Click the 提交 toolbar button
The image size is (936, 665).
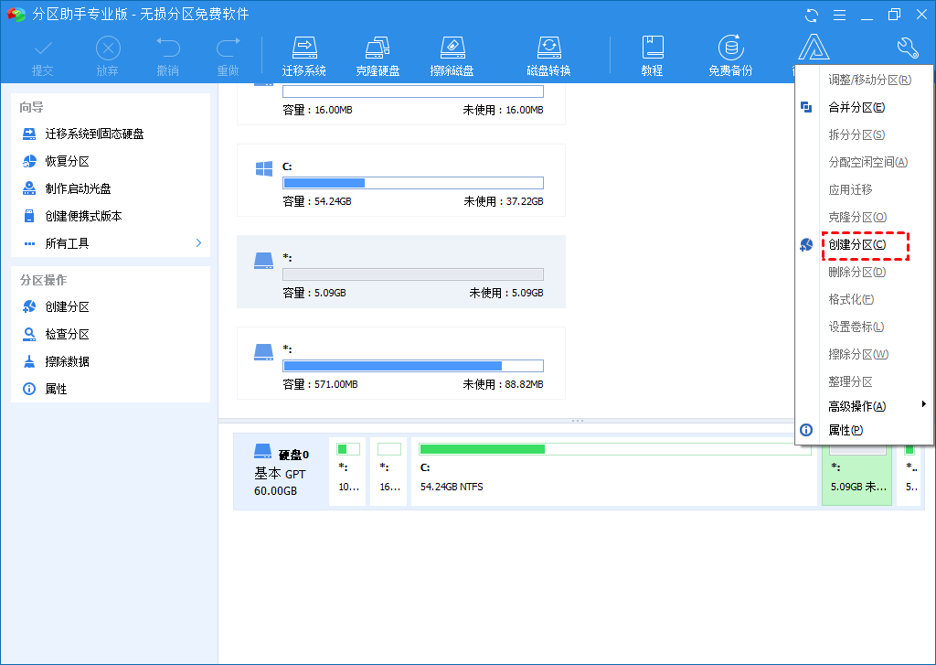42,57
